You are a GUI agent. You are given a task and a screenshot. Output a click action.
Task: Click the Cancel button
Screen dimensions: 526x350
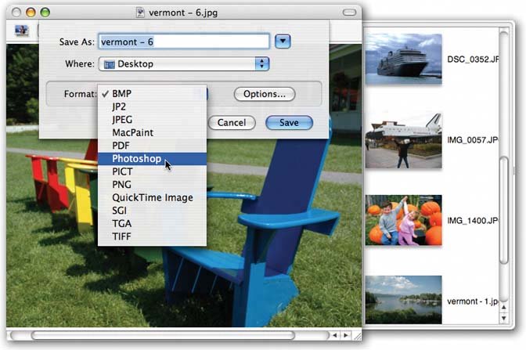(231, 123)
